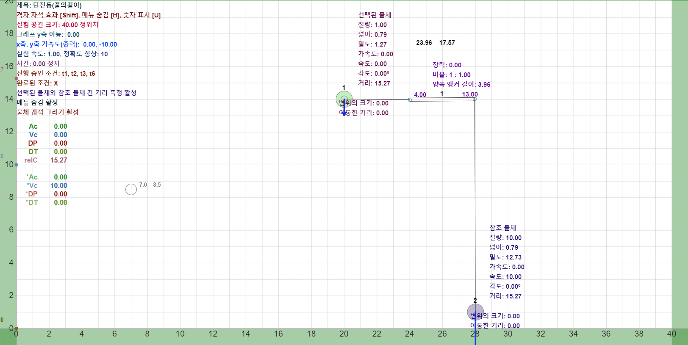Click the '선택된 물체' panel heading
The width and height of the screenshot is (688, 345).
(375, 15)
